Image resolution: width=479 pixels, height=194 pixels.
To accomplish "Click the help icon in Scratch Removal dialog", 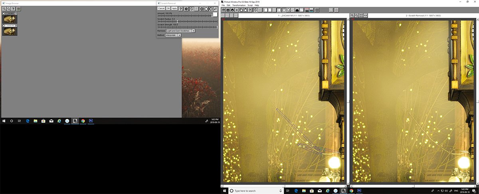I will [x=180, y=8].
